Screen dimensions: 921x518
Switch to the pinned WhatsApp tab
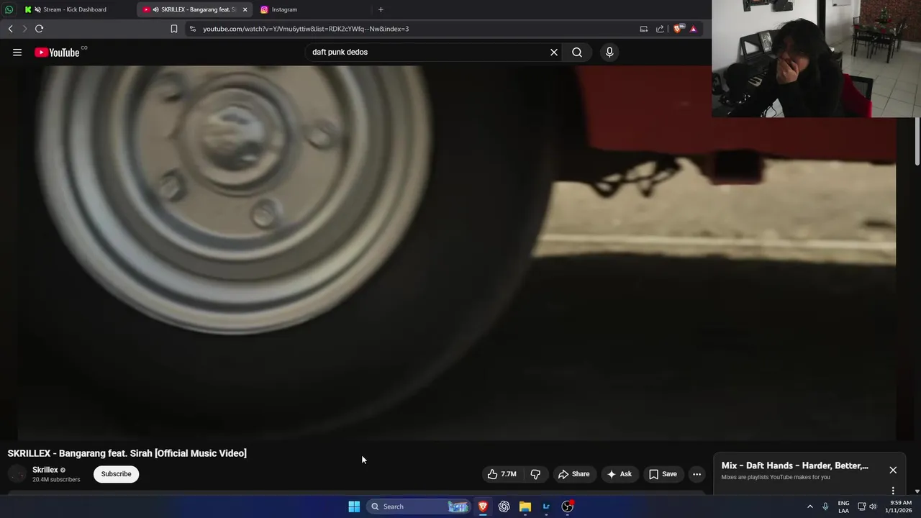(x=9, y=9)
